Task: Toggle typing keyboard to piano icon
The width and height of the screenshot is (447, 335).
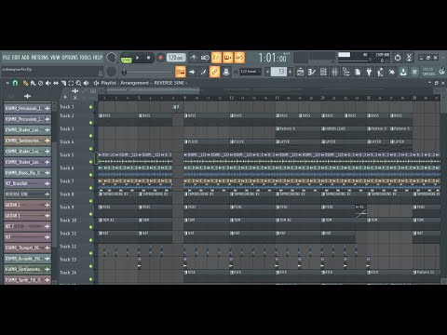Action: (x=181, y=72)
